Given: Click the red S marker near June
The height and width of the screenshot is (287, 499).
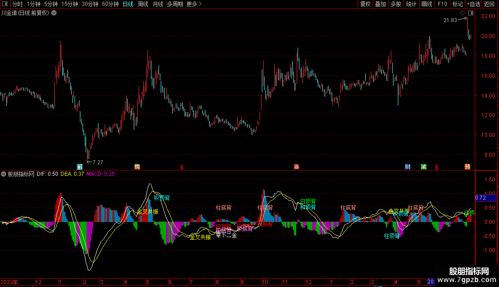Looking at the screenshot, I should coord(182,167).
